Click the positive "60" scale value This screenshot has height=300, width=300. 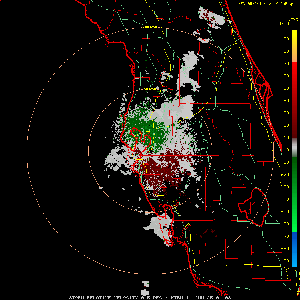coord(286,76)
